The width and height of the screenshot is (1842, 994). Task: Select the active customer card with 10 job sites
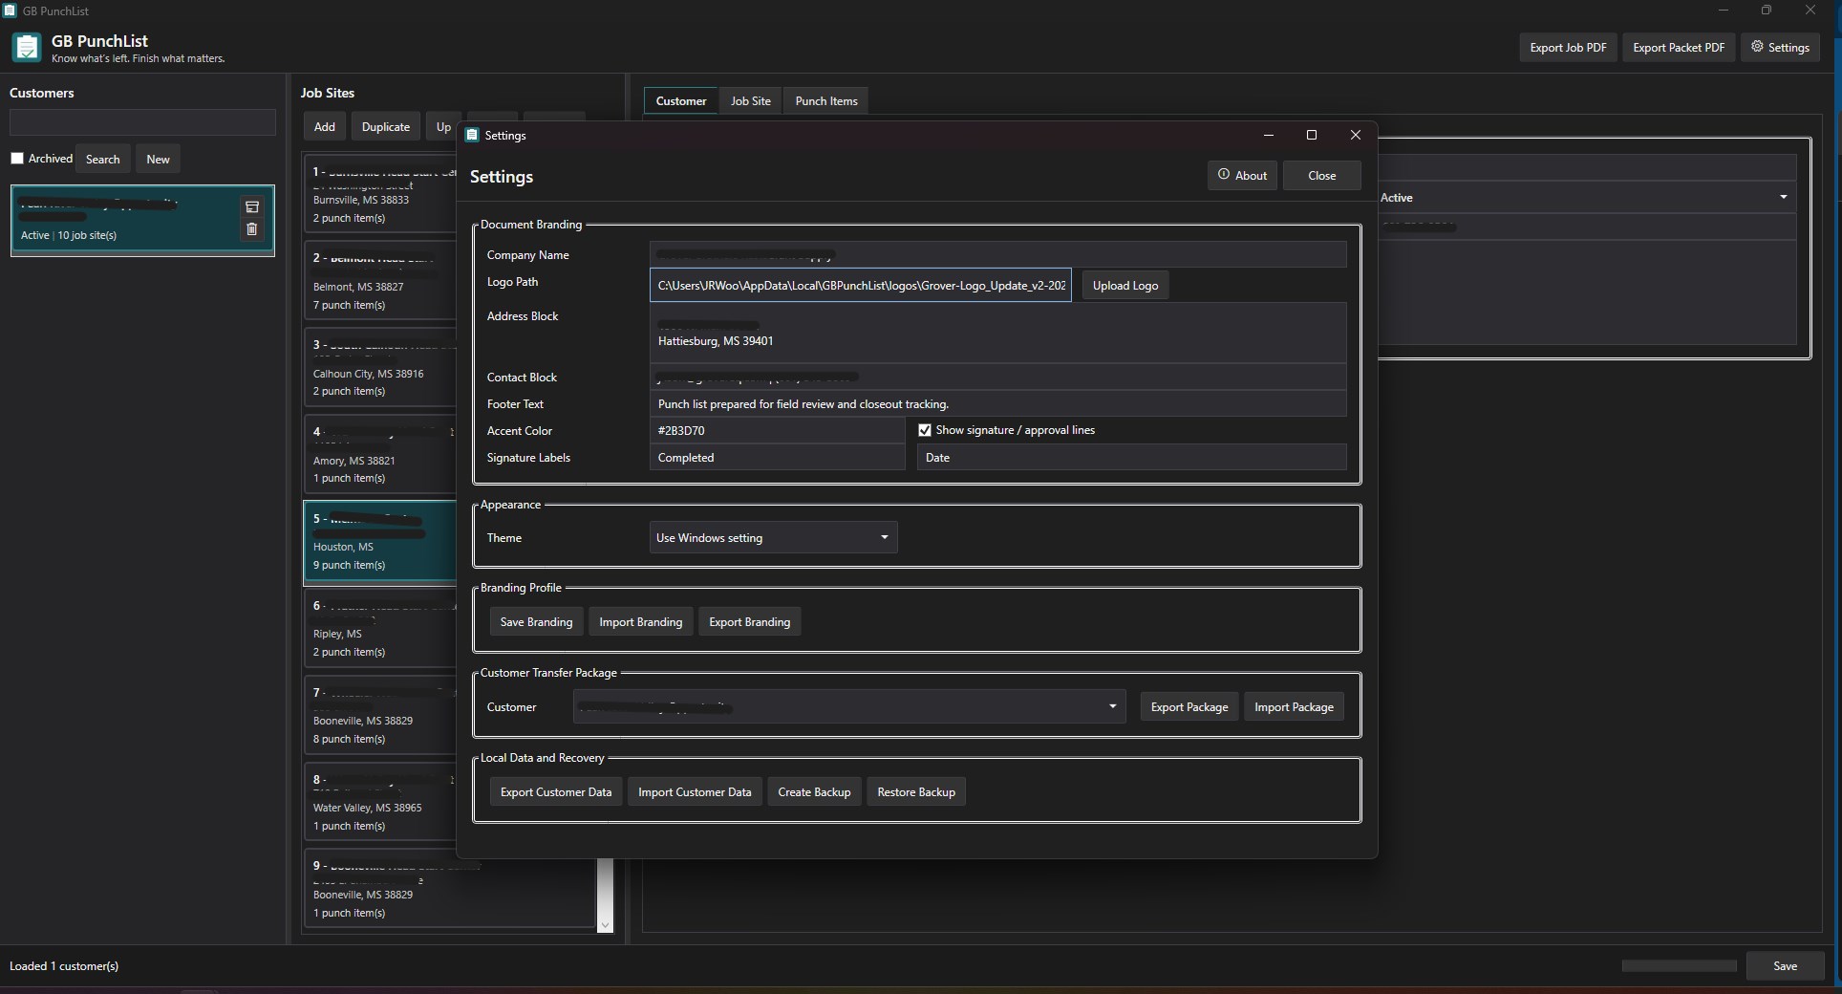point(142,221)
